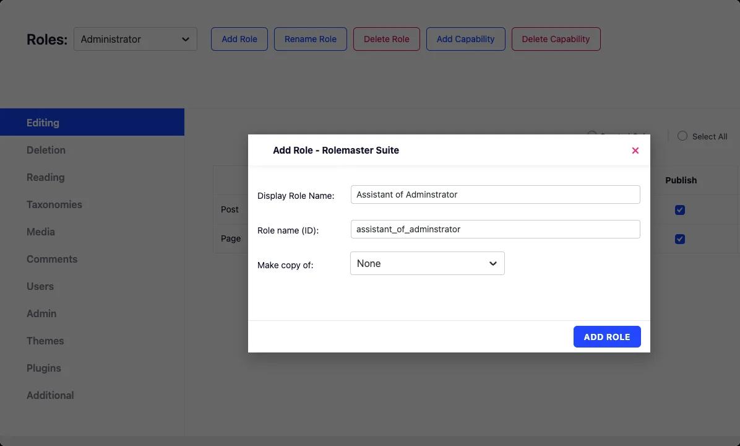The width and height of the screenshot is (740, 446).
Task: Focus the Role name (ID) field
Action: point(495,229)
